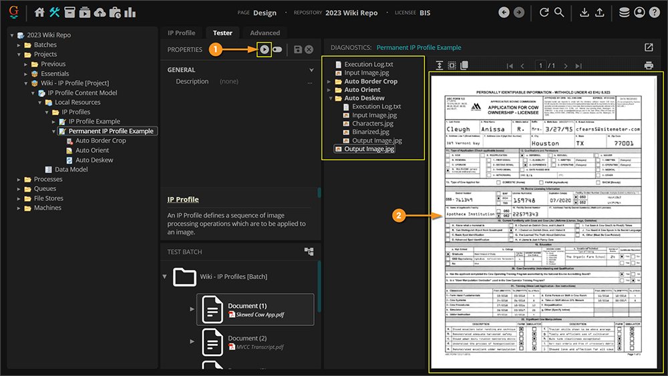Click the save icon in Properties bar

click(297, 49)
